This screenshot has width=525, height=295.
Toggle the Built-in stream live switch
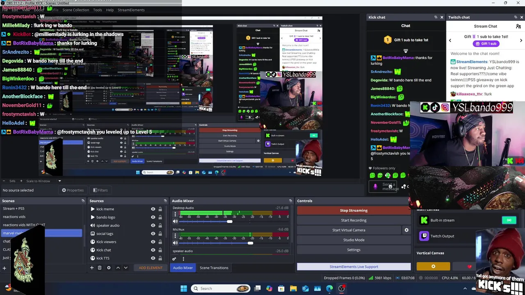(x=509, y=220)
